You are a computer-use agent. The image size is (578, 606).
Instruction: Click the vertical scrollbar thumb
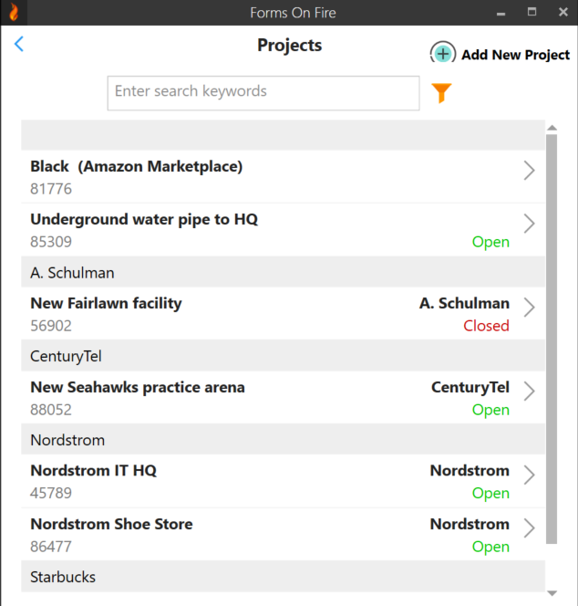(x=552, y=339)
